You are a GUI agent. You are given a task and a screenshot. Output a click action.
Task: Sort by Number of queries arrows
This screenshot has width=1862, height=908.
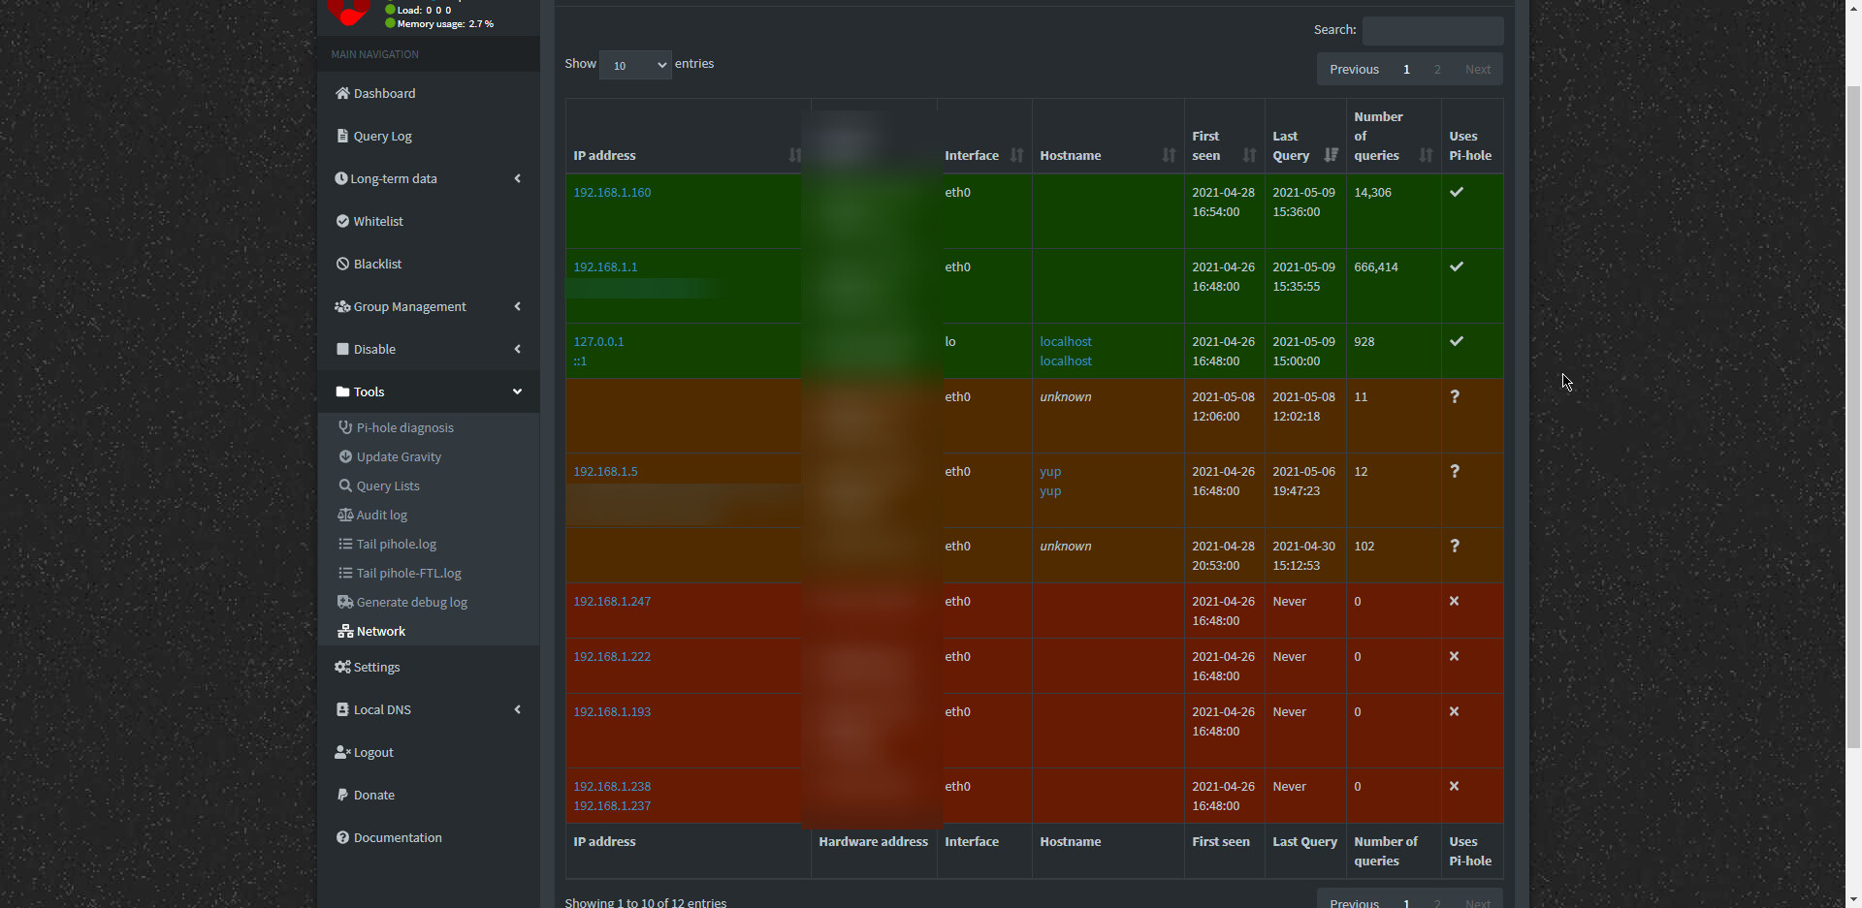[1426, 155]
